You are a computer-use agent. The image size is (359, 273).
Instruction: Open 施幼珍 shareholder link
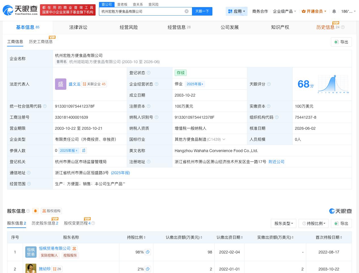(45, 269)
